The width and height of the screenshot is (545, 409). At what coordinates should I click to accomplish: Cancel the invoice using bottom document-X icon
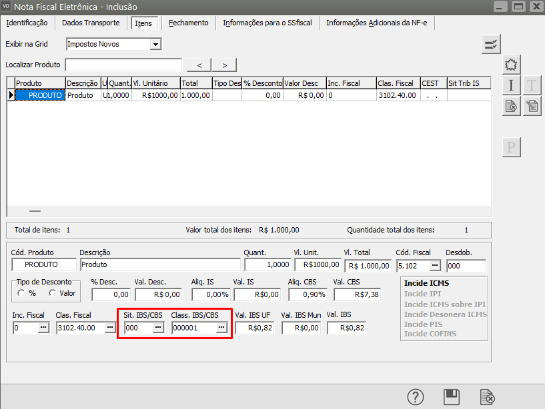click(x=488, y=396)
